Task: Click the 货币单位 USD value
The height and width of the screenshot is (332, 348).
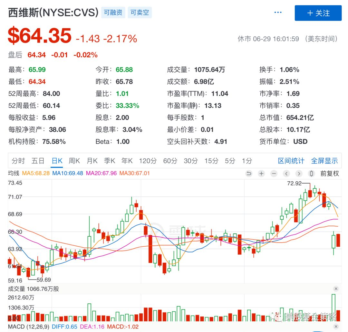Action: (x=300, y=141)
